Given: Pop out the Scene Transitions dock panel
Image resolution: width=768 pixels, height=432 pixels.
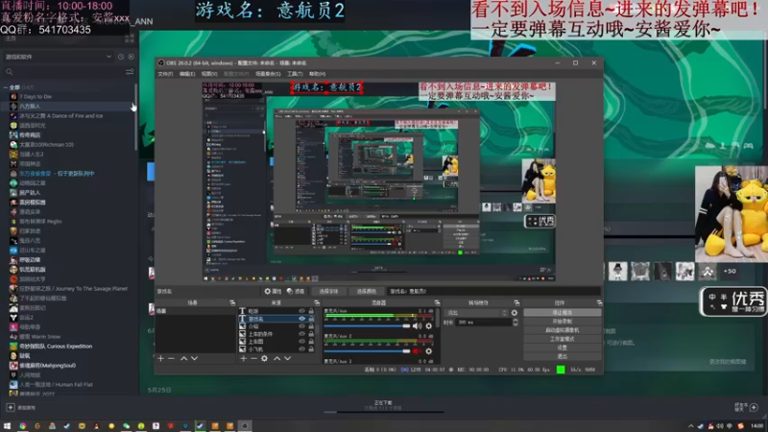Looking at the screenshot, I should (x=516, y=302).
